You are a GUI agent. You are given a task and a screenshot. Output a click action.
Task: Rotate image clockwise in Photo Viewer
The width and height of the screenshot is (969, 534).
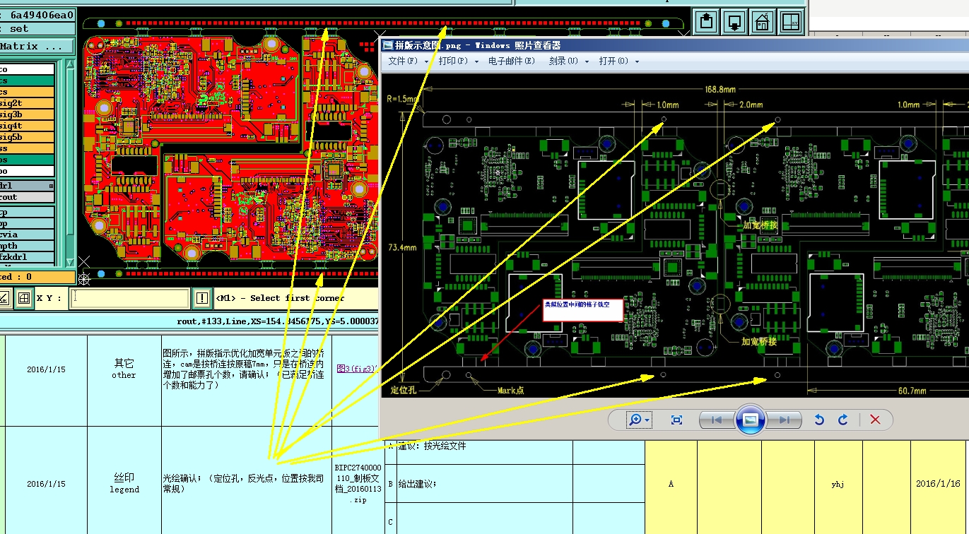click(842, 420)
